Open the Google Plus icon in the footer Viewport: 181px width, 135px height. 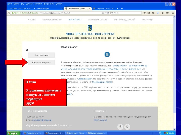(127, 127)
